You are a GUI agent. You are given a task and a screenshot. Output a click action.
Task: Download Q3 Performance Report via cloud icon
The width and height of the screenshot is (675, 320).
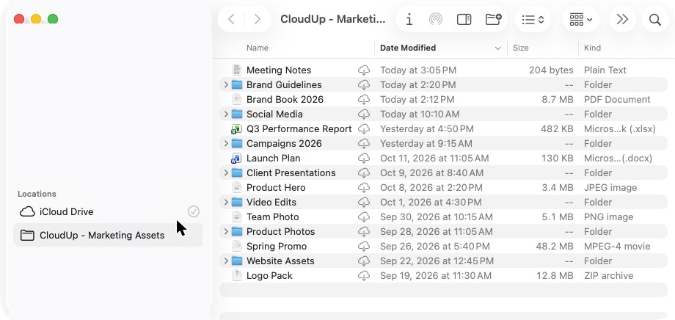click(x=364, y=128)
